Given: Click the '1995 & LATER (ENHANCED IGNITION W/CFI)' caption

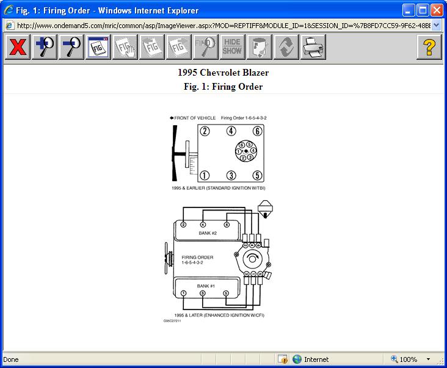Looking at the screenshot, I should click(219, 316).
